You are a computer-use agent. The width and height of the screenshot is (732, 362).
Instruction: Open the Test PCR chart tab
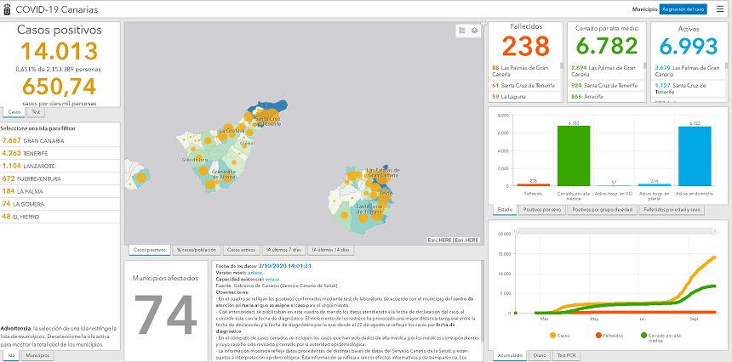tap(566, 355)
